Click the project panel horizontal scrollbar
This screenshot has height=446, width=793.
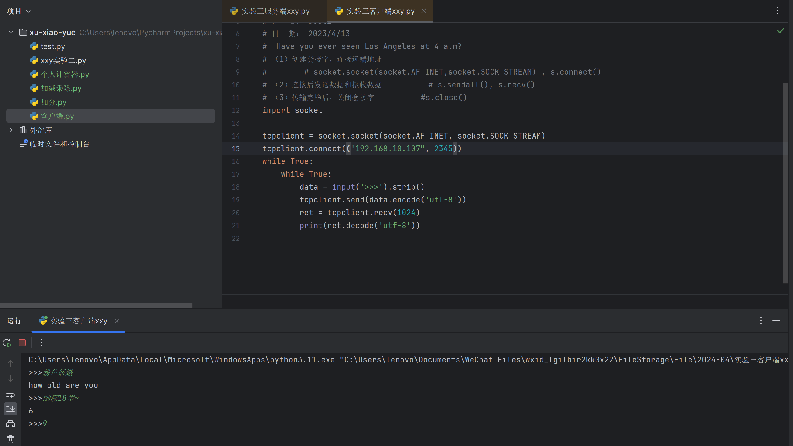[x=96, y=305]
